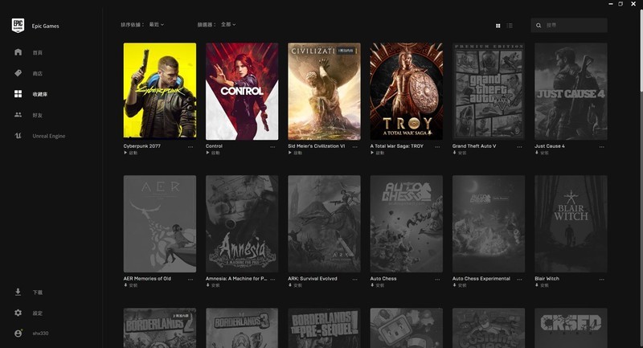Open Auto Chess options menu dots
This screenshot has width=643, height=348.
(437, 279)
